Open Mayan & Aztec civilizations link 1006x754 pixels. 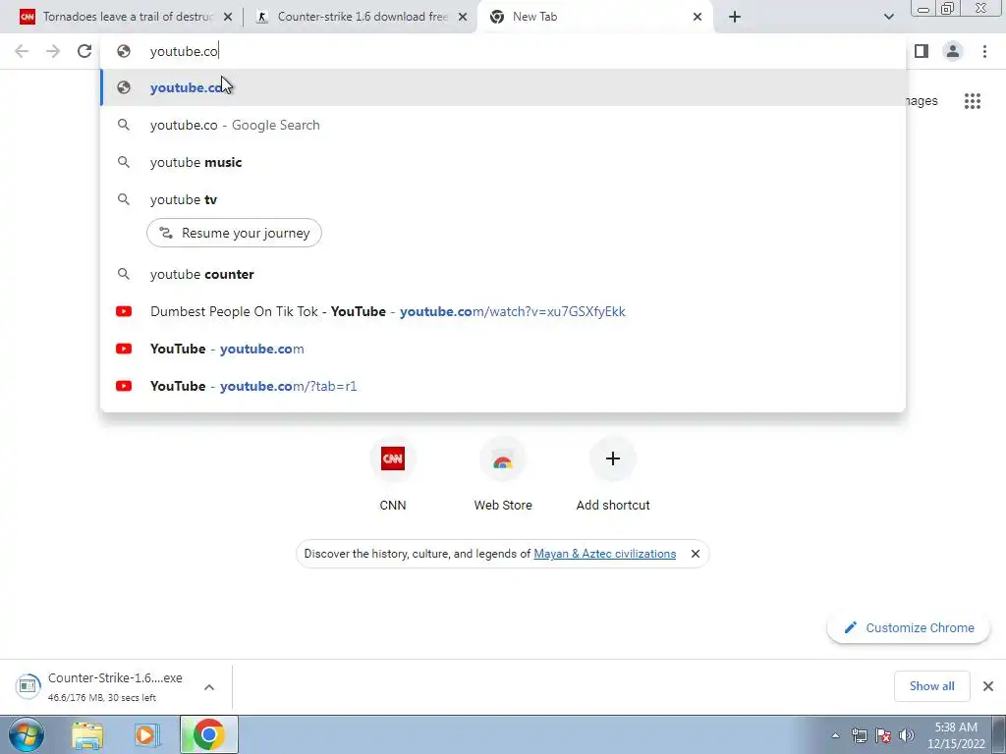click(x=604, y=554)
